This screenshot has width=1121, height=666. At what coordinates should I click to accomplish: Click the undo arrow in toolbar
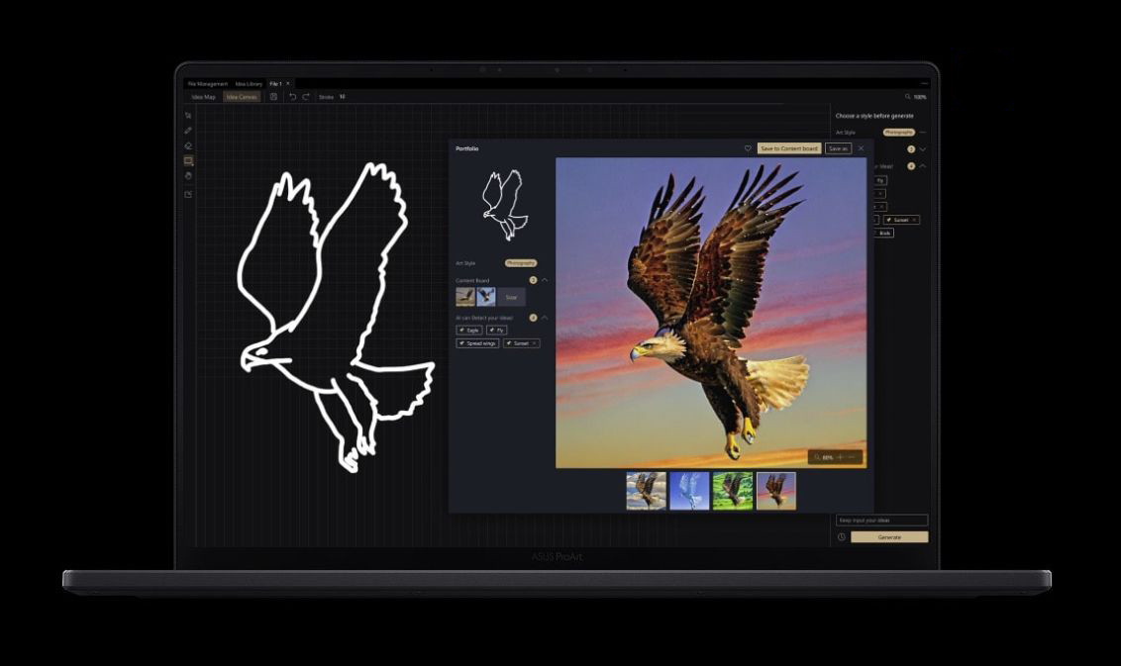point(292,97)
